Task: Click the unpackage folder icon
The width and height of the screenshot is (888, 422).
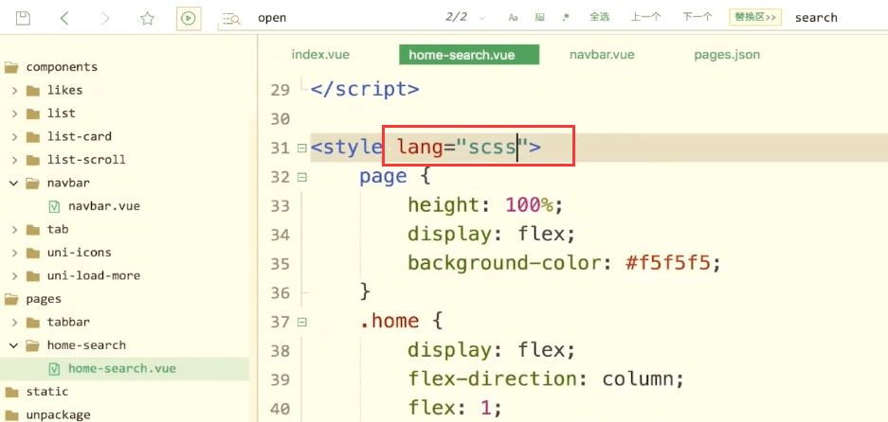Action: pyautogui.click(x=11, y=415)
